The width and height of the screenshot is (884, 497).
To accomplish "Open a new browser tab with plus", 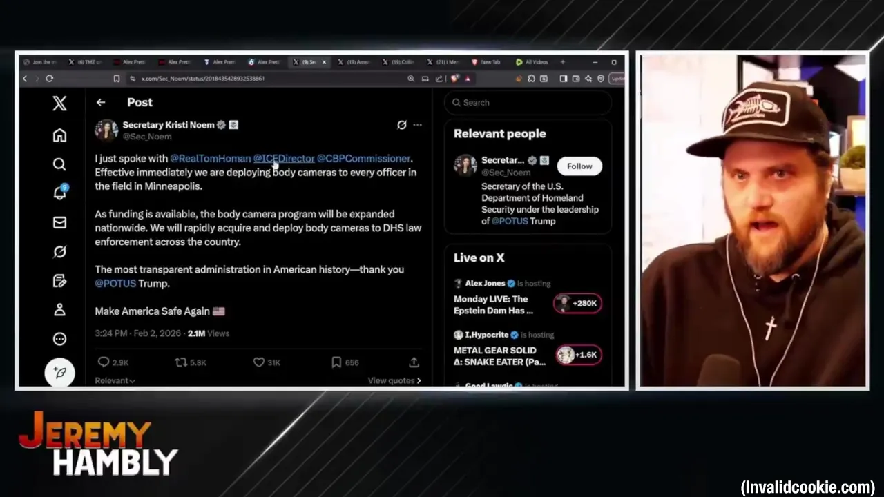I will click(562, 62).
